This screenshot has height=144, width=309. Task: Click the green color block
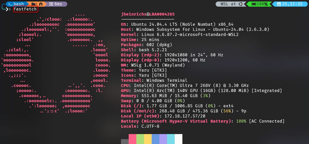[x=140, y=139]
